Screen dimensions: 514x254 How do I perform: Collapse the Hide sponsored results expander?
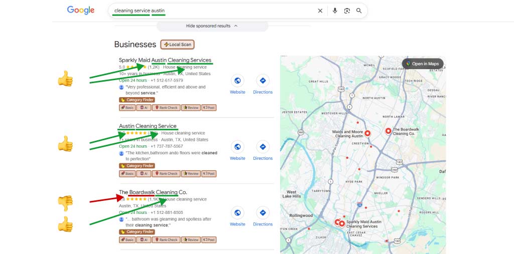pos(212,26)
